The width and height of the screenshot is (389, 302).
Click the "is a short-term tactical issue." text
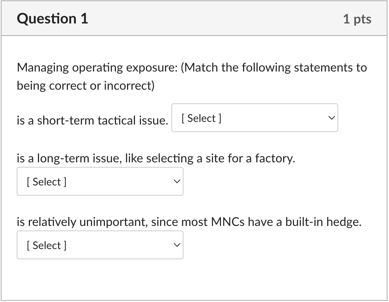[92, 121]
